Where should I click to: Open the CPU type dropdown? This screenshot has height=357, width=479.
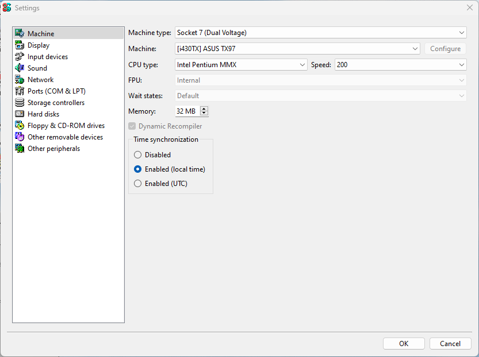[241, 65]
